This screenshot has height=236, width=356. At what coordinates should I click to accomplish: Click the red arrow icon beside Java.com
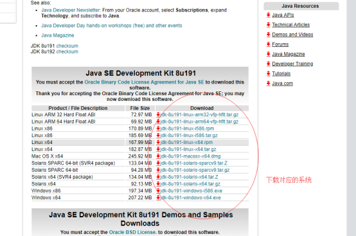[x=269, y=84]
